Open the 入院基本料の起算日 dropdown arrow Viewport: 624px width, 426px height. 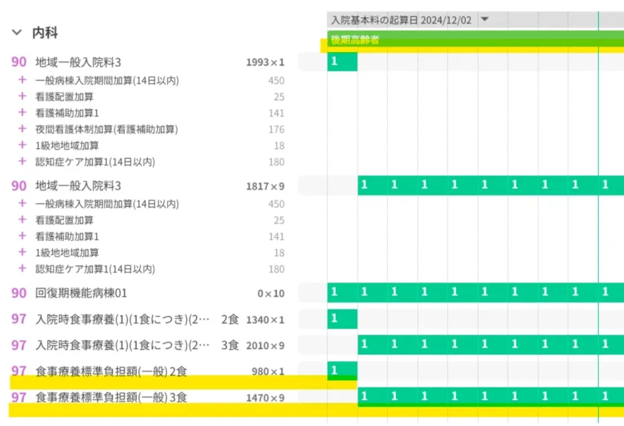pyautogui.click(x=485, y=19)
